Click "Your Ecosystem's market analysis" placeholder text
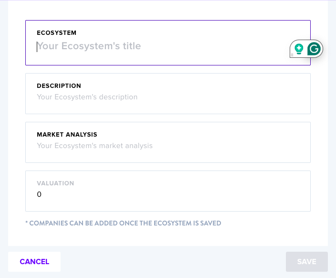Image resolution: width=336 pixels, height=278 pixels. (x=94, y=146)
